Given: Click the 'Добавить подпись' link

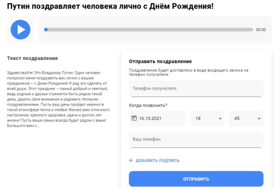Looking at the screenshot, I should click(x=158, y=160).
